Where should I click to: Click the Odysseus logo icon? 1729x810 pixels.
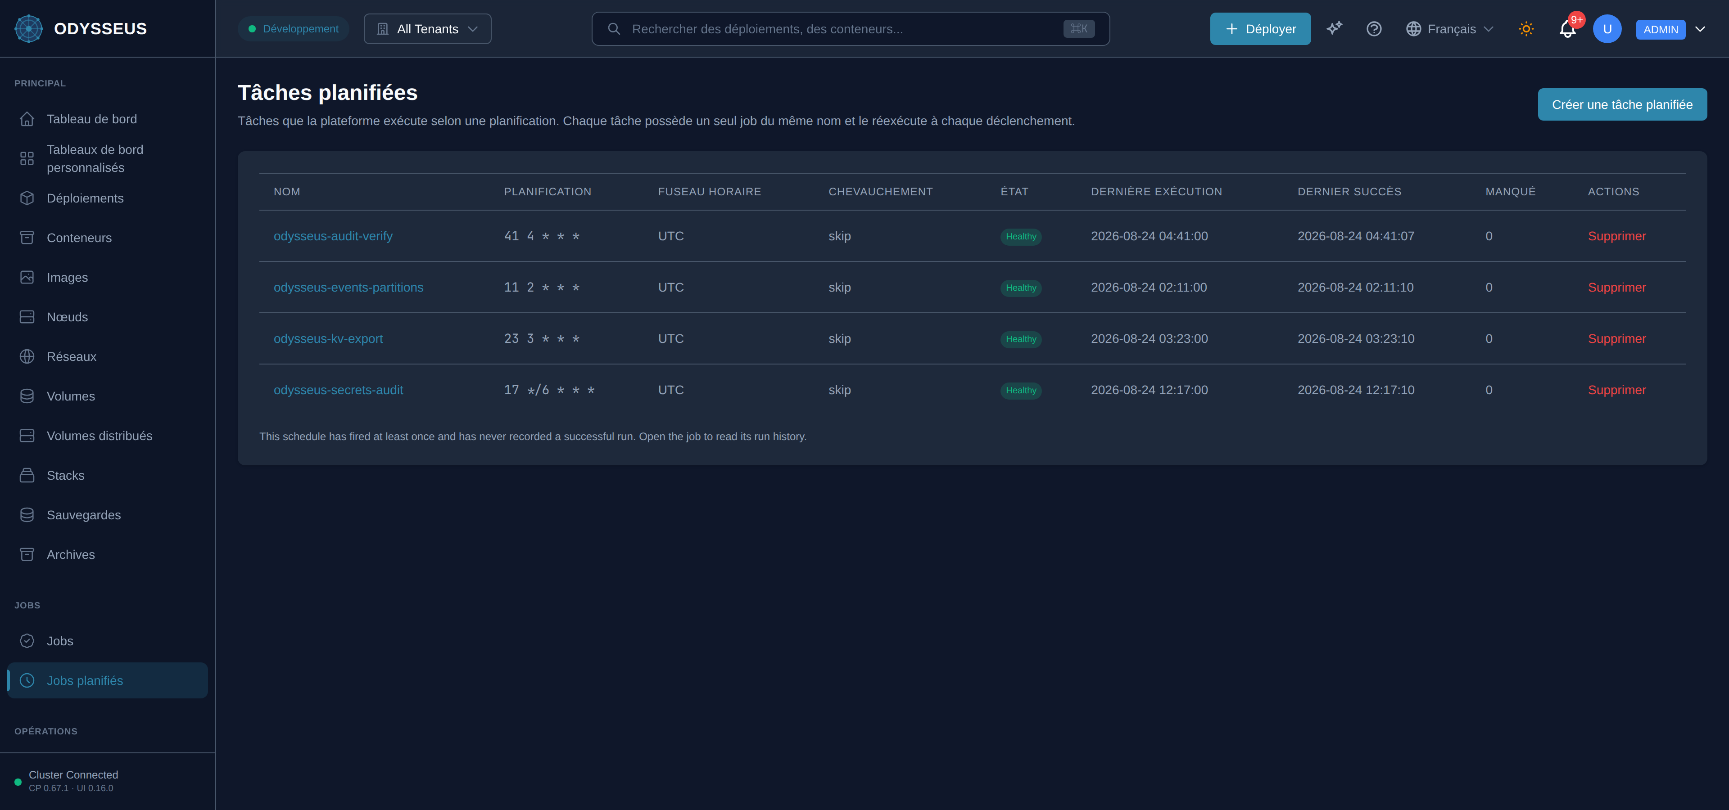pyautogui.click(x=29, y=29)
